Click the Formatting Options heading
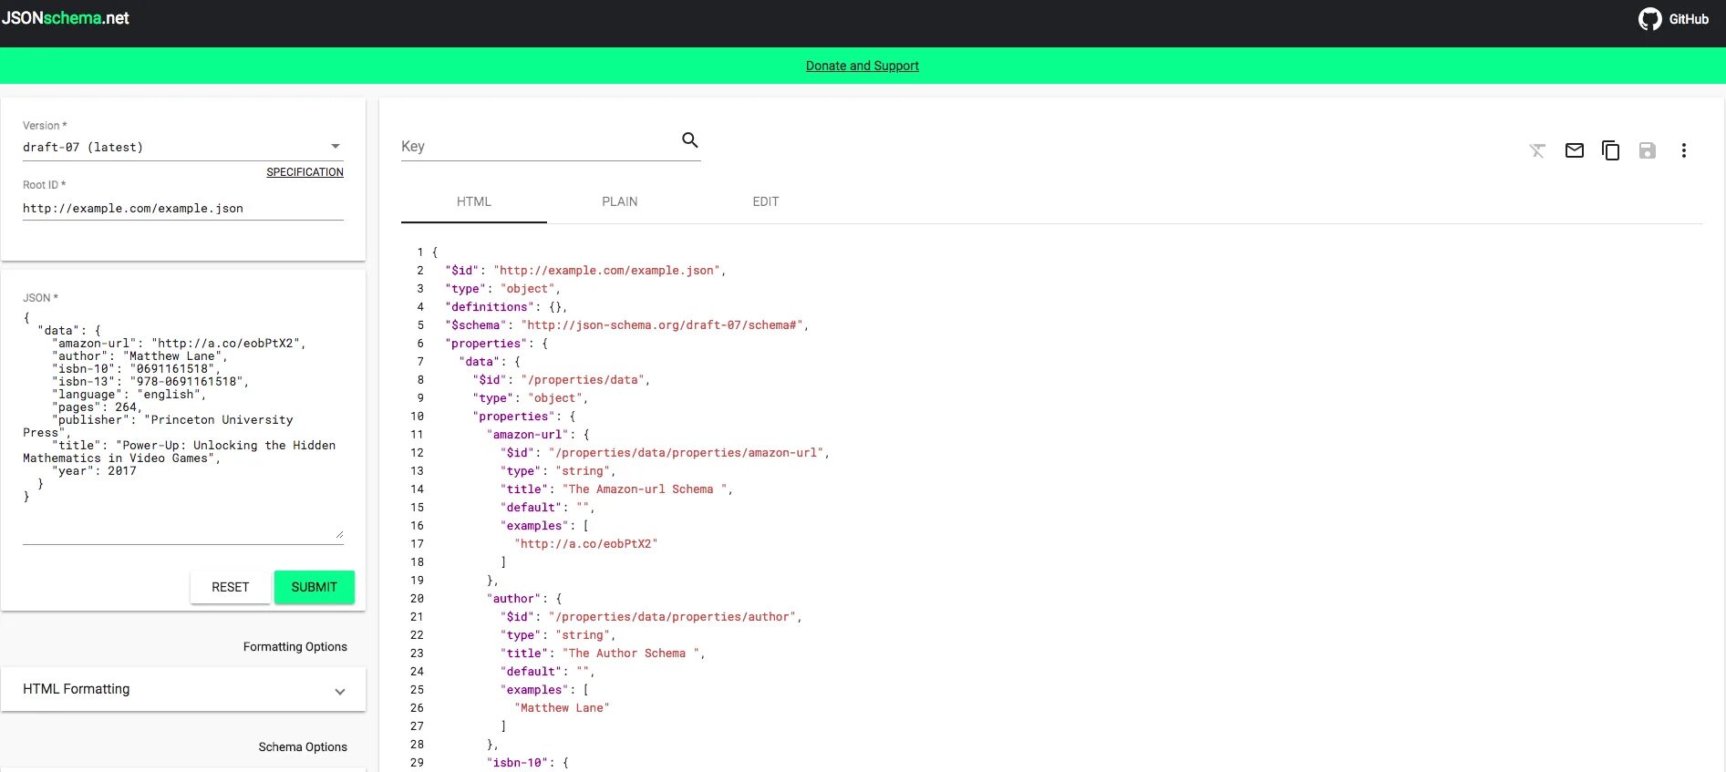 pos(295,647)
